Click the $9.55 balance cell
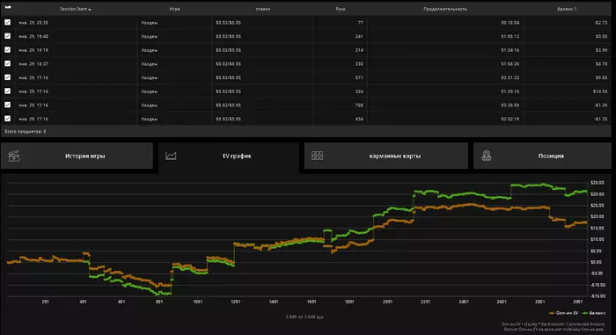The image size is (616, 335). (601, 77)
